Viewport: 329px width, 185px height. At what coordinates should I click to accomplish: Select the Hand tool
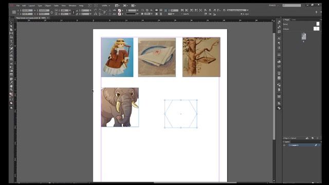pos(11,86)
